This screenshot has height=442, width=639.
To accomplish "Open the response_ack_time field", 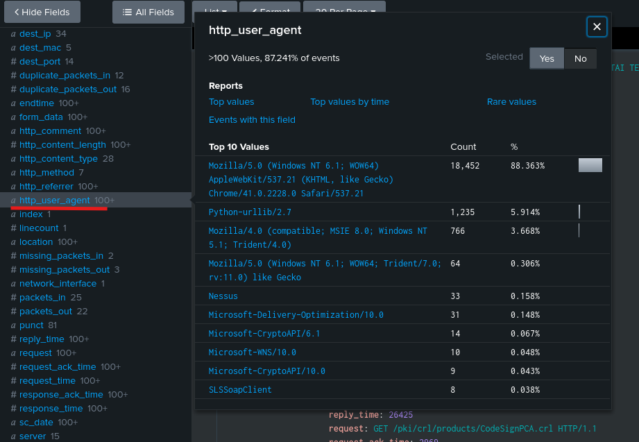I will (61, 394).
